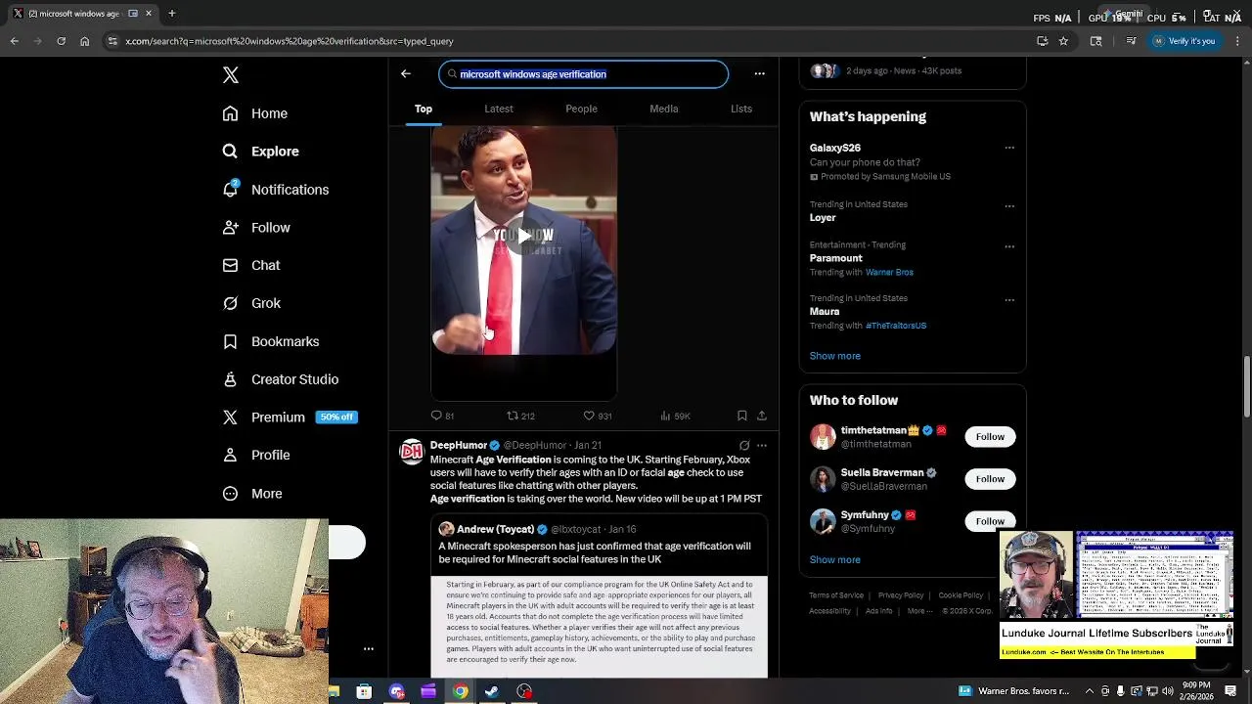Go to browser home page
This screenshot has width=1252, height=704.
[x=85, y=41]
